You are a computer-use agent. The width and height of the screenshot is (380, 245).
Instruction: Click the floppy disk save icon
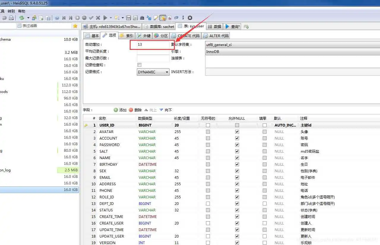click(129, 18)
